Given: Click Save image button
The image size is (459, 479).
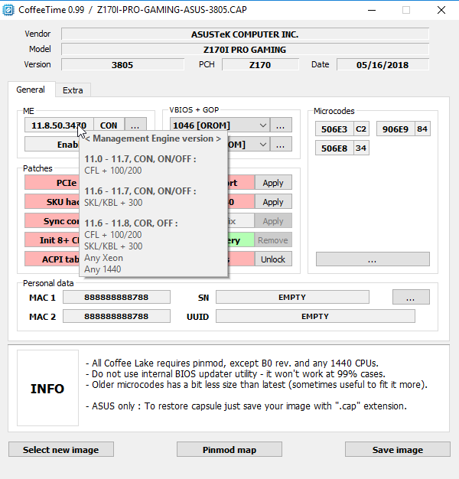Looking at the screenshot, I should 398,449.
